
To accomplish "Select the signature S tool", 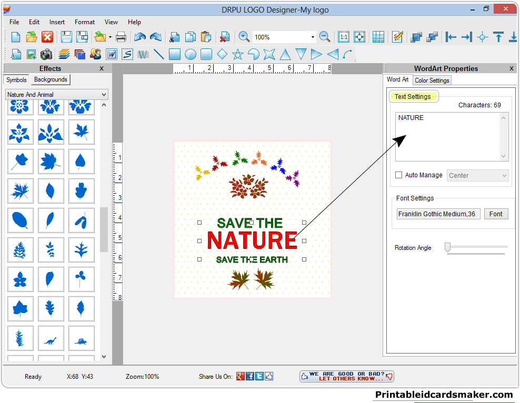I will [127, 54].
